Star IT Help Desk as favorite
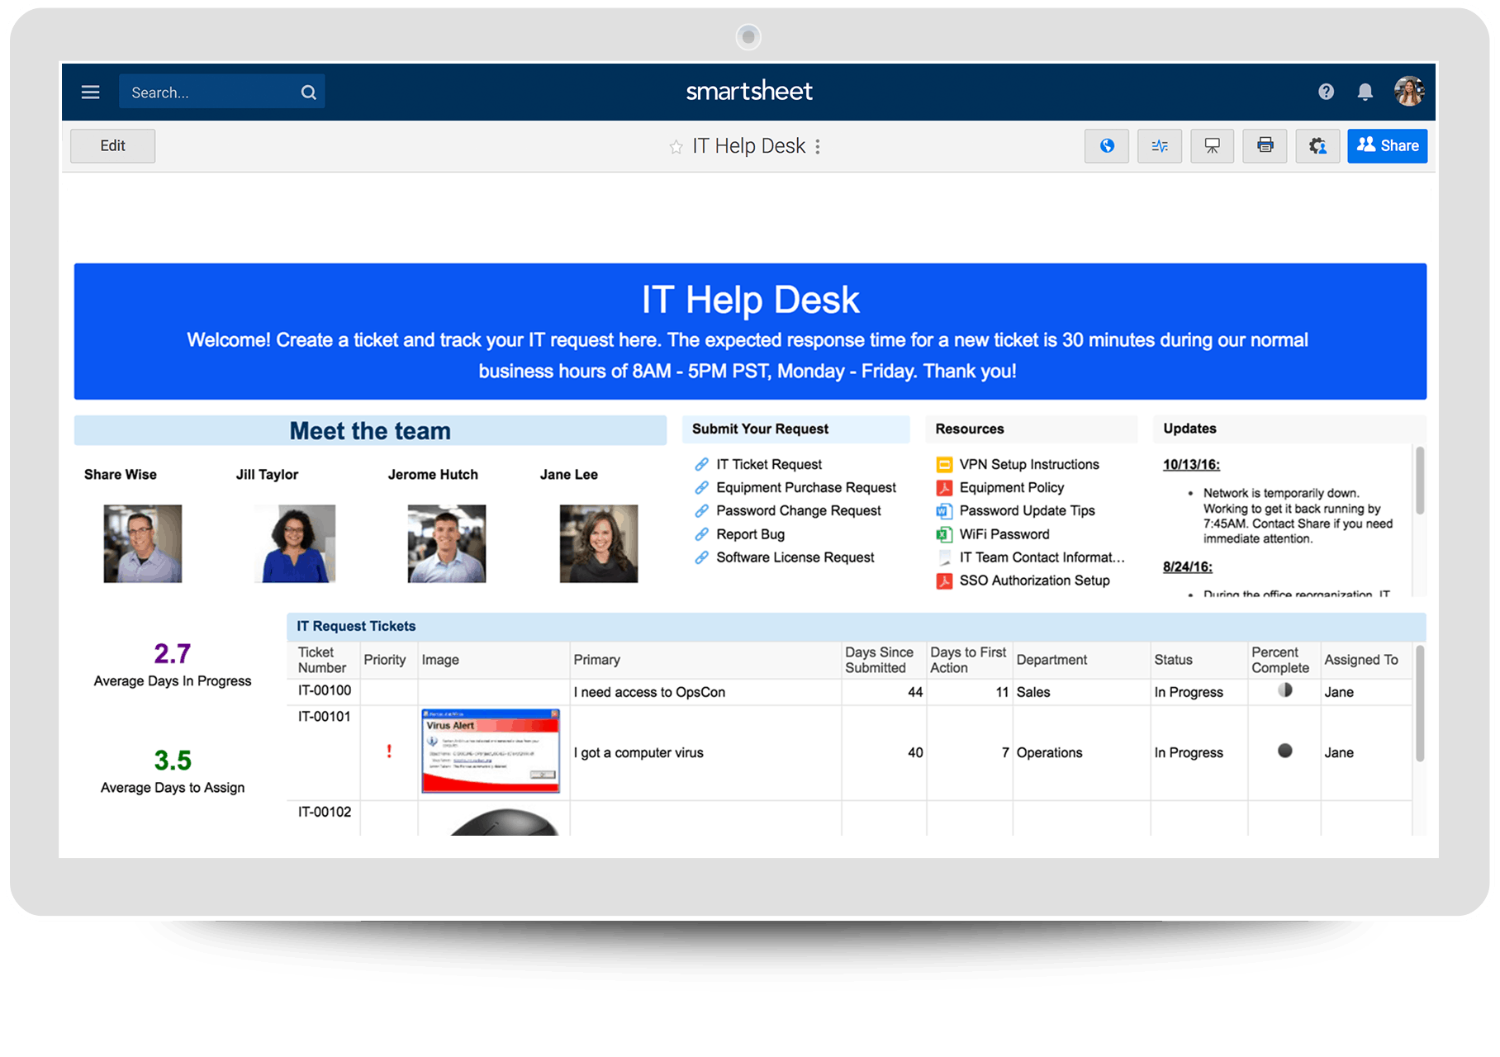 676,147
